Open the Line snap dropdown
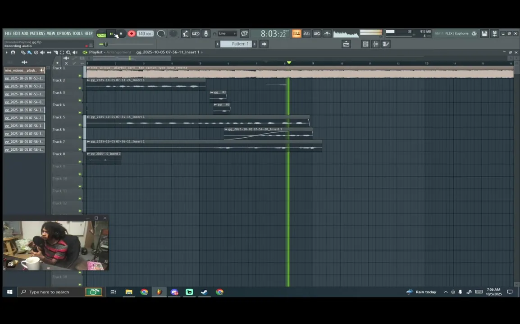Image resolution: width=520 pixels, height=324 pixels. pyautogui.click(x=227, y=33)
